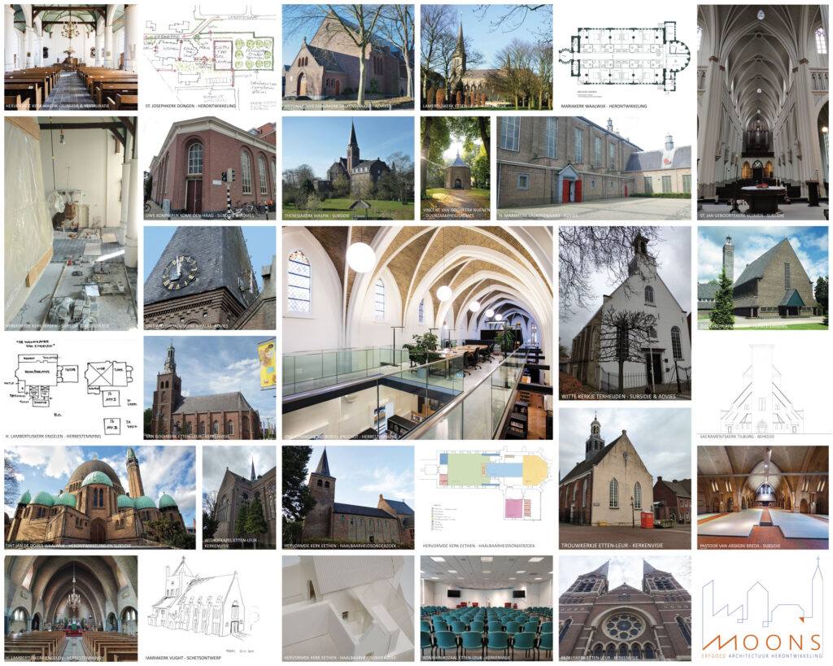Click the caption 'PASTOOR VAN ARSKERK BREDA - SUBSIDIE'
Image resolution: width=833 pixels, height=666 pixels.
[x=740, y=546]
